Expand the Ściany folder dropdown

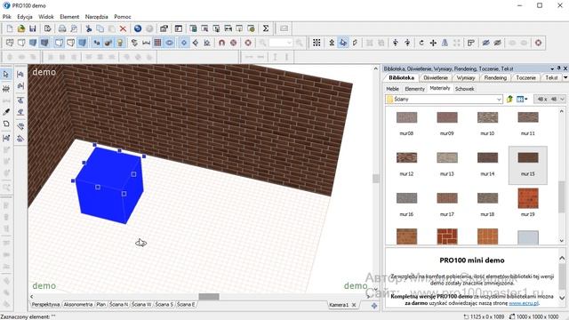[x=499, y=99]
